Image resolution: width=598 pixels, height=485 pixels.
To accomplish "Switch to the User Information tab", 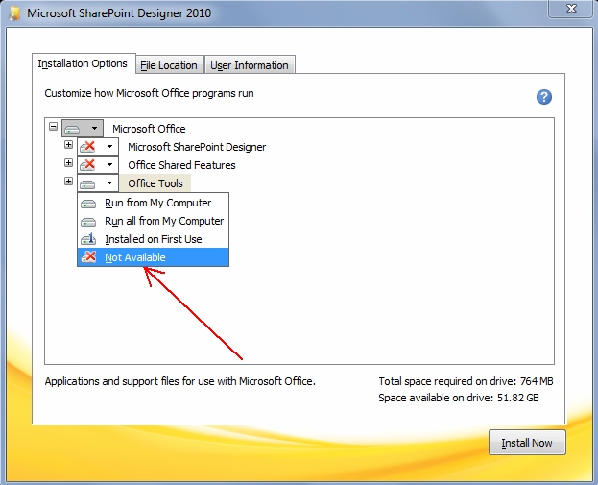I will [x=250, y=65].
